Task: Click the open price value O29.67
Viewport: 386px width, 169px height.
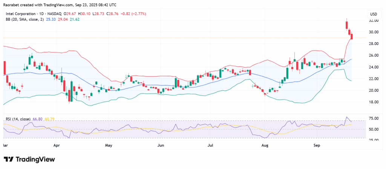Action: click(69, 14)
